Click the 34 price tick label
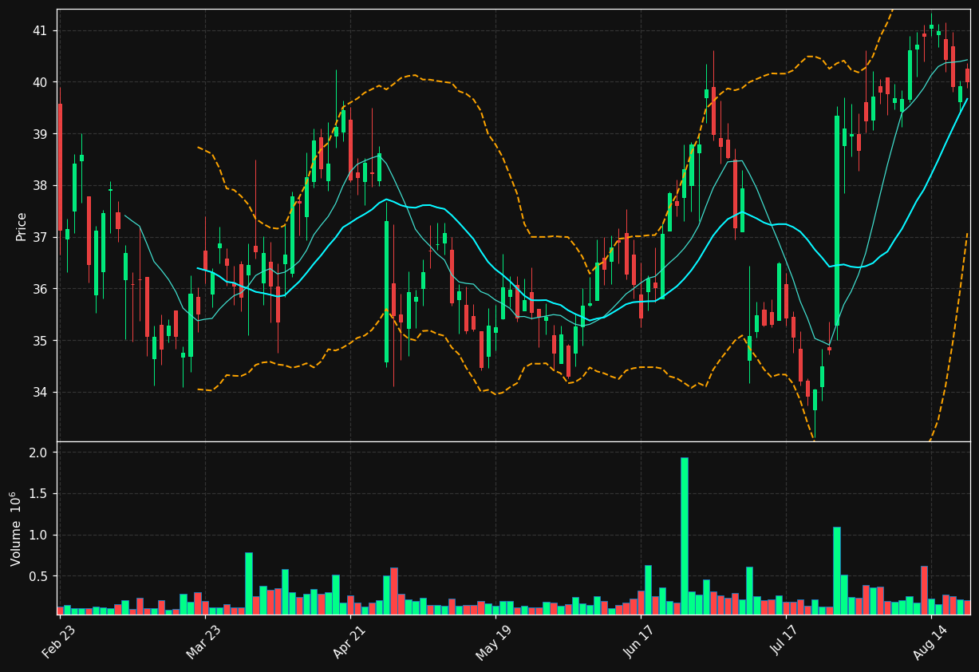 click(x=40, y=393)
